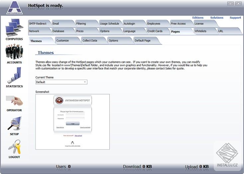Open the Network tab
Screen dimensions: 244x174
[40, 31]
